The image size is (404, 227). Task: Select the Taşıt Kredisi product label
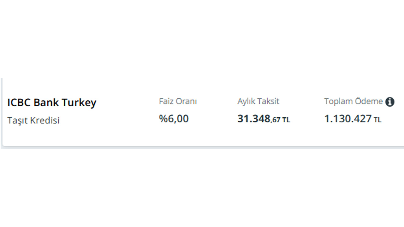click(x=33, y=120)
